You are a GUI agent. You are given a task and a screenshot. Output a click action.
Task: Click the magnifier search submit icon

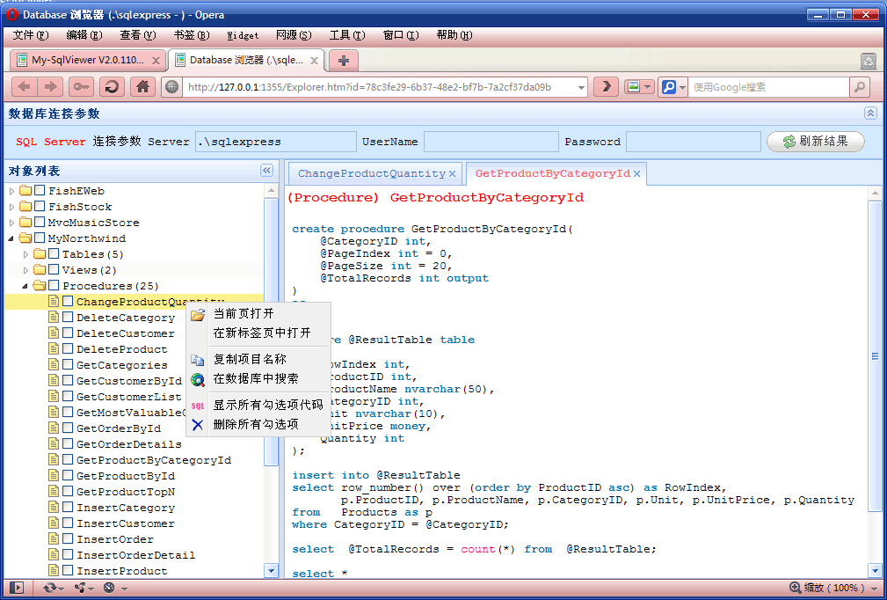(859, 86)
